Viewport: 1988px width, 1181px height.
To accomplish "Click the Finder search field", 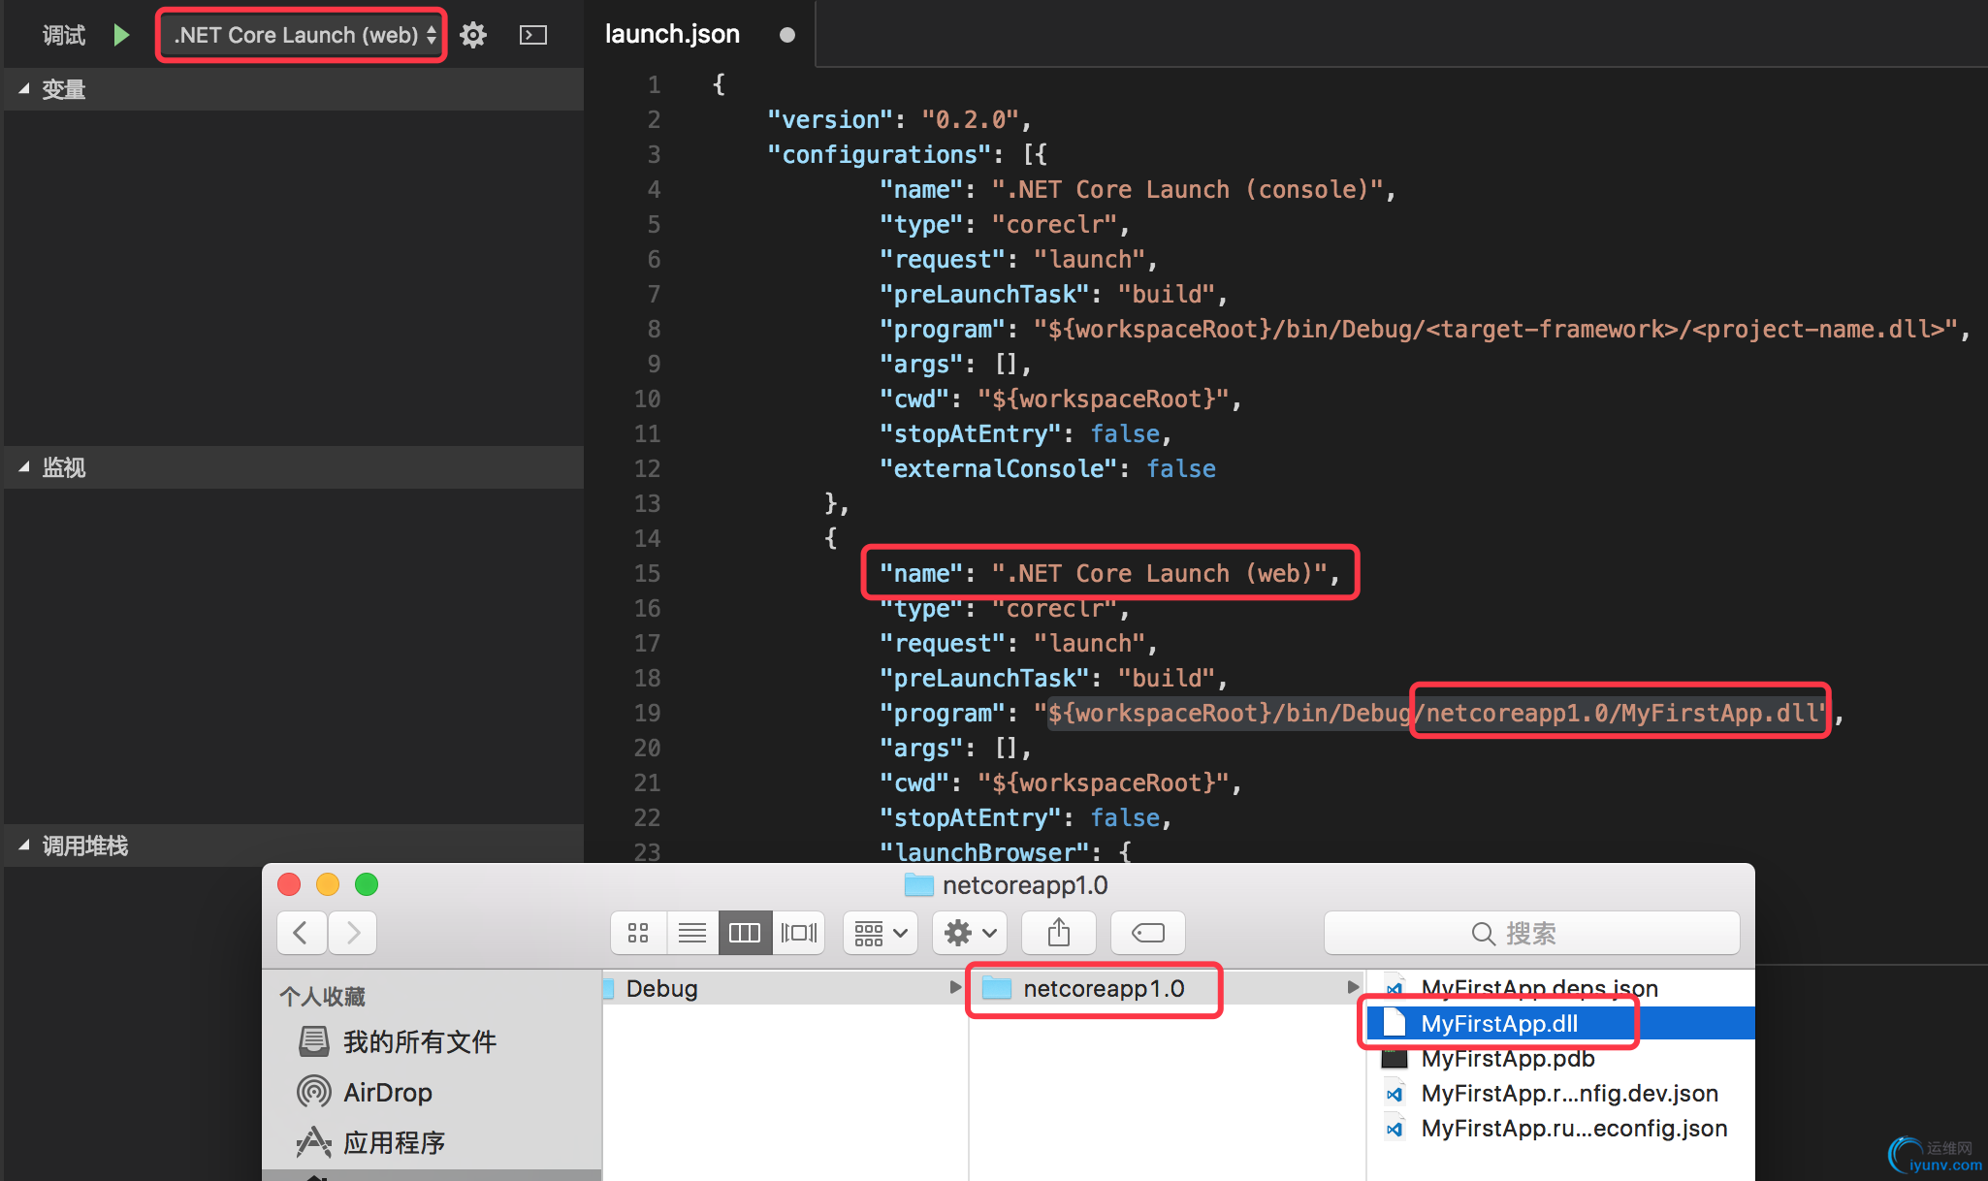I will [x=1530, y=933].
